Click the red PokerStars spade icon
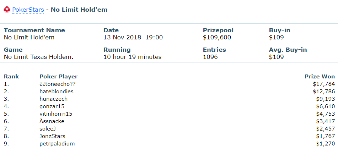The image size is (338, 149). click(7, 10)
